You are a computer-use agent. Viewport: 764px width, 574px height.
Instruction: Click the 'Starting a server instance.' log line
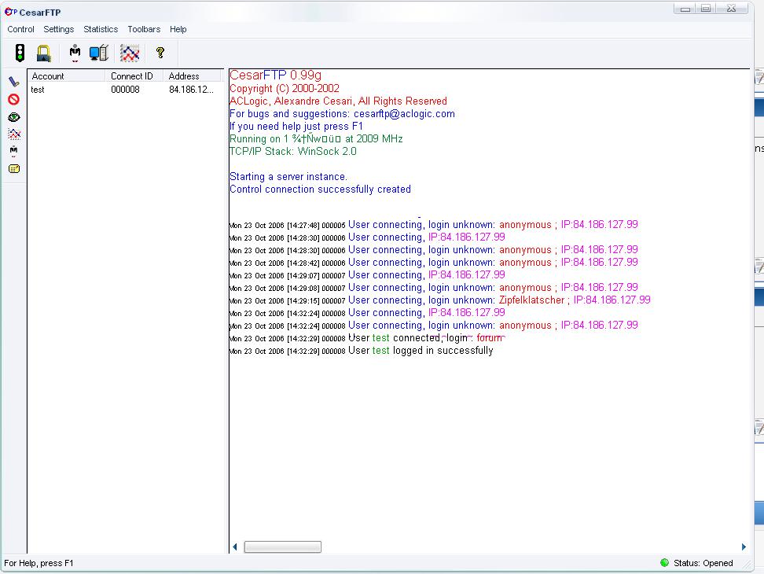288,176
